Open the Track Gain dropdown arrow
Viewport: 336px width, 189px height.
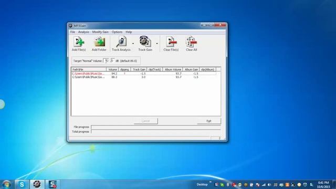[157, 44]
